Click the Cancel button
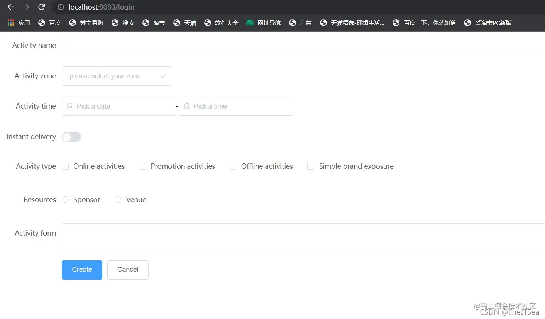 coord(128,270)
